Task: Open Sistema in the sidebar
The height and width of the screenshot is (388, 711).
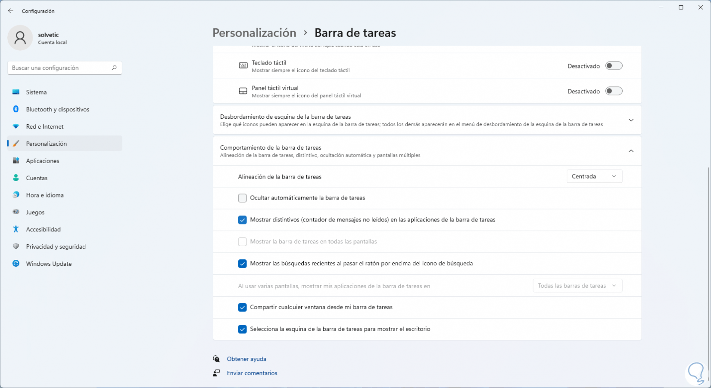Action: pyautogui.click(x=37, y=92)
